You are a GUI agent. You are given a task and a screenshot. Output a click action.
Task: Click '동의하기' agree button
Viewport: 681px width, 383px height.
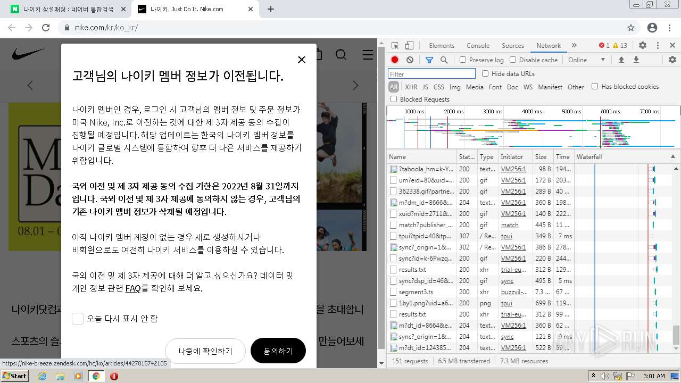[x=278, y=351]
